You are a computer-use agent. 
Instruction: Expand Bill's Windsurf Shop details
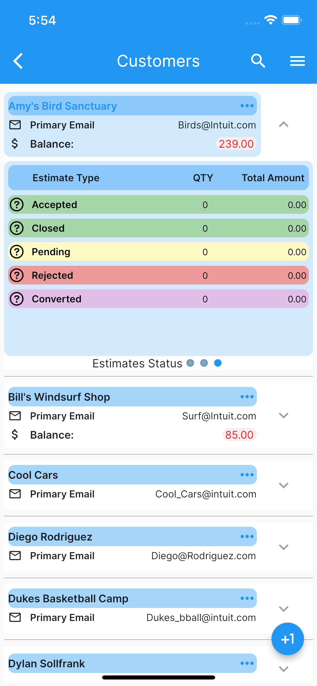[284, 416]
